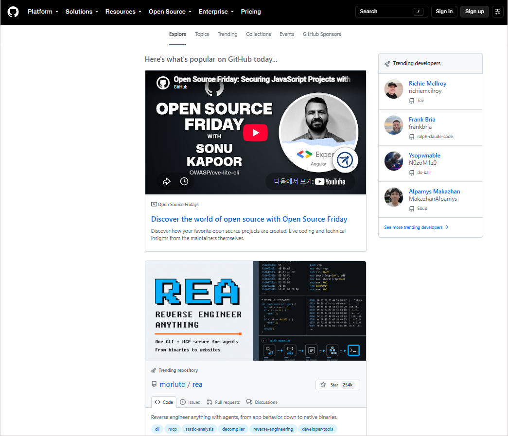This screenshot has height=436, width=508.
Task: Click See more trending developers link
Action: (416, 227)
